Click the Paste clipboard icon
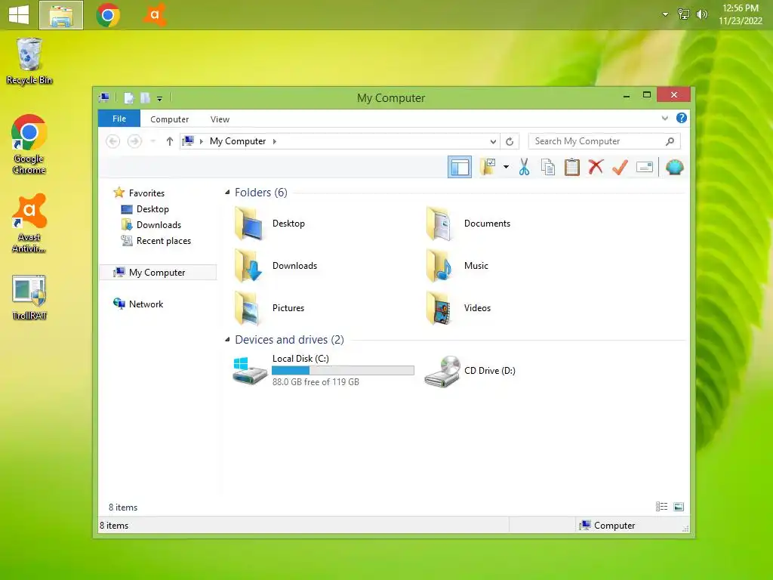Viewport: 773px width, 580px height. click(572, 167)
